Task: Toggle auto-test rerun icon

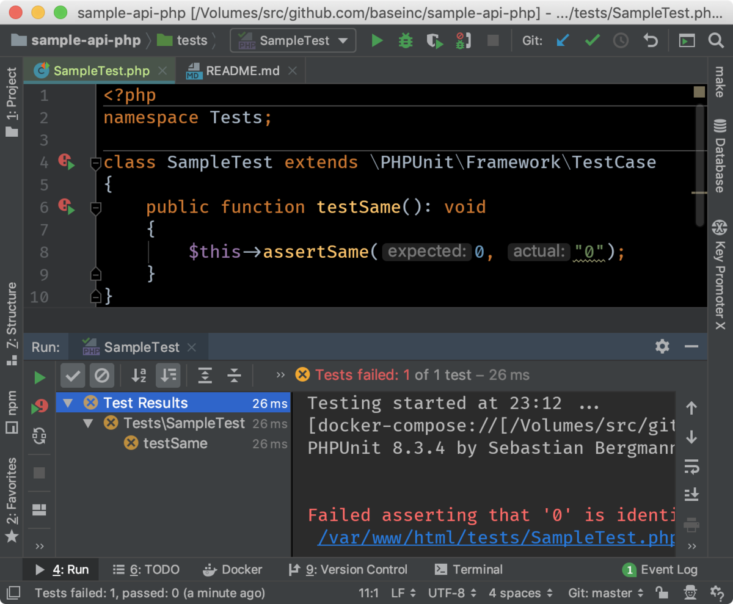Action: (40, 436)
